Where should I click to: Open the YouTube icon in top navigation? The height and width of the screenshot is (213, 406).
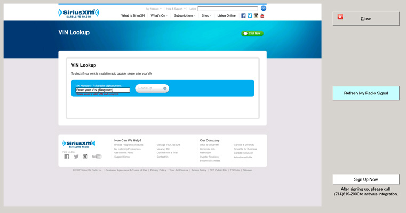tap(262, 15)
